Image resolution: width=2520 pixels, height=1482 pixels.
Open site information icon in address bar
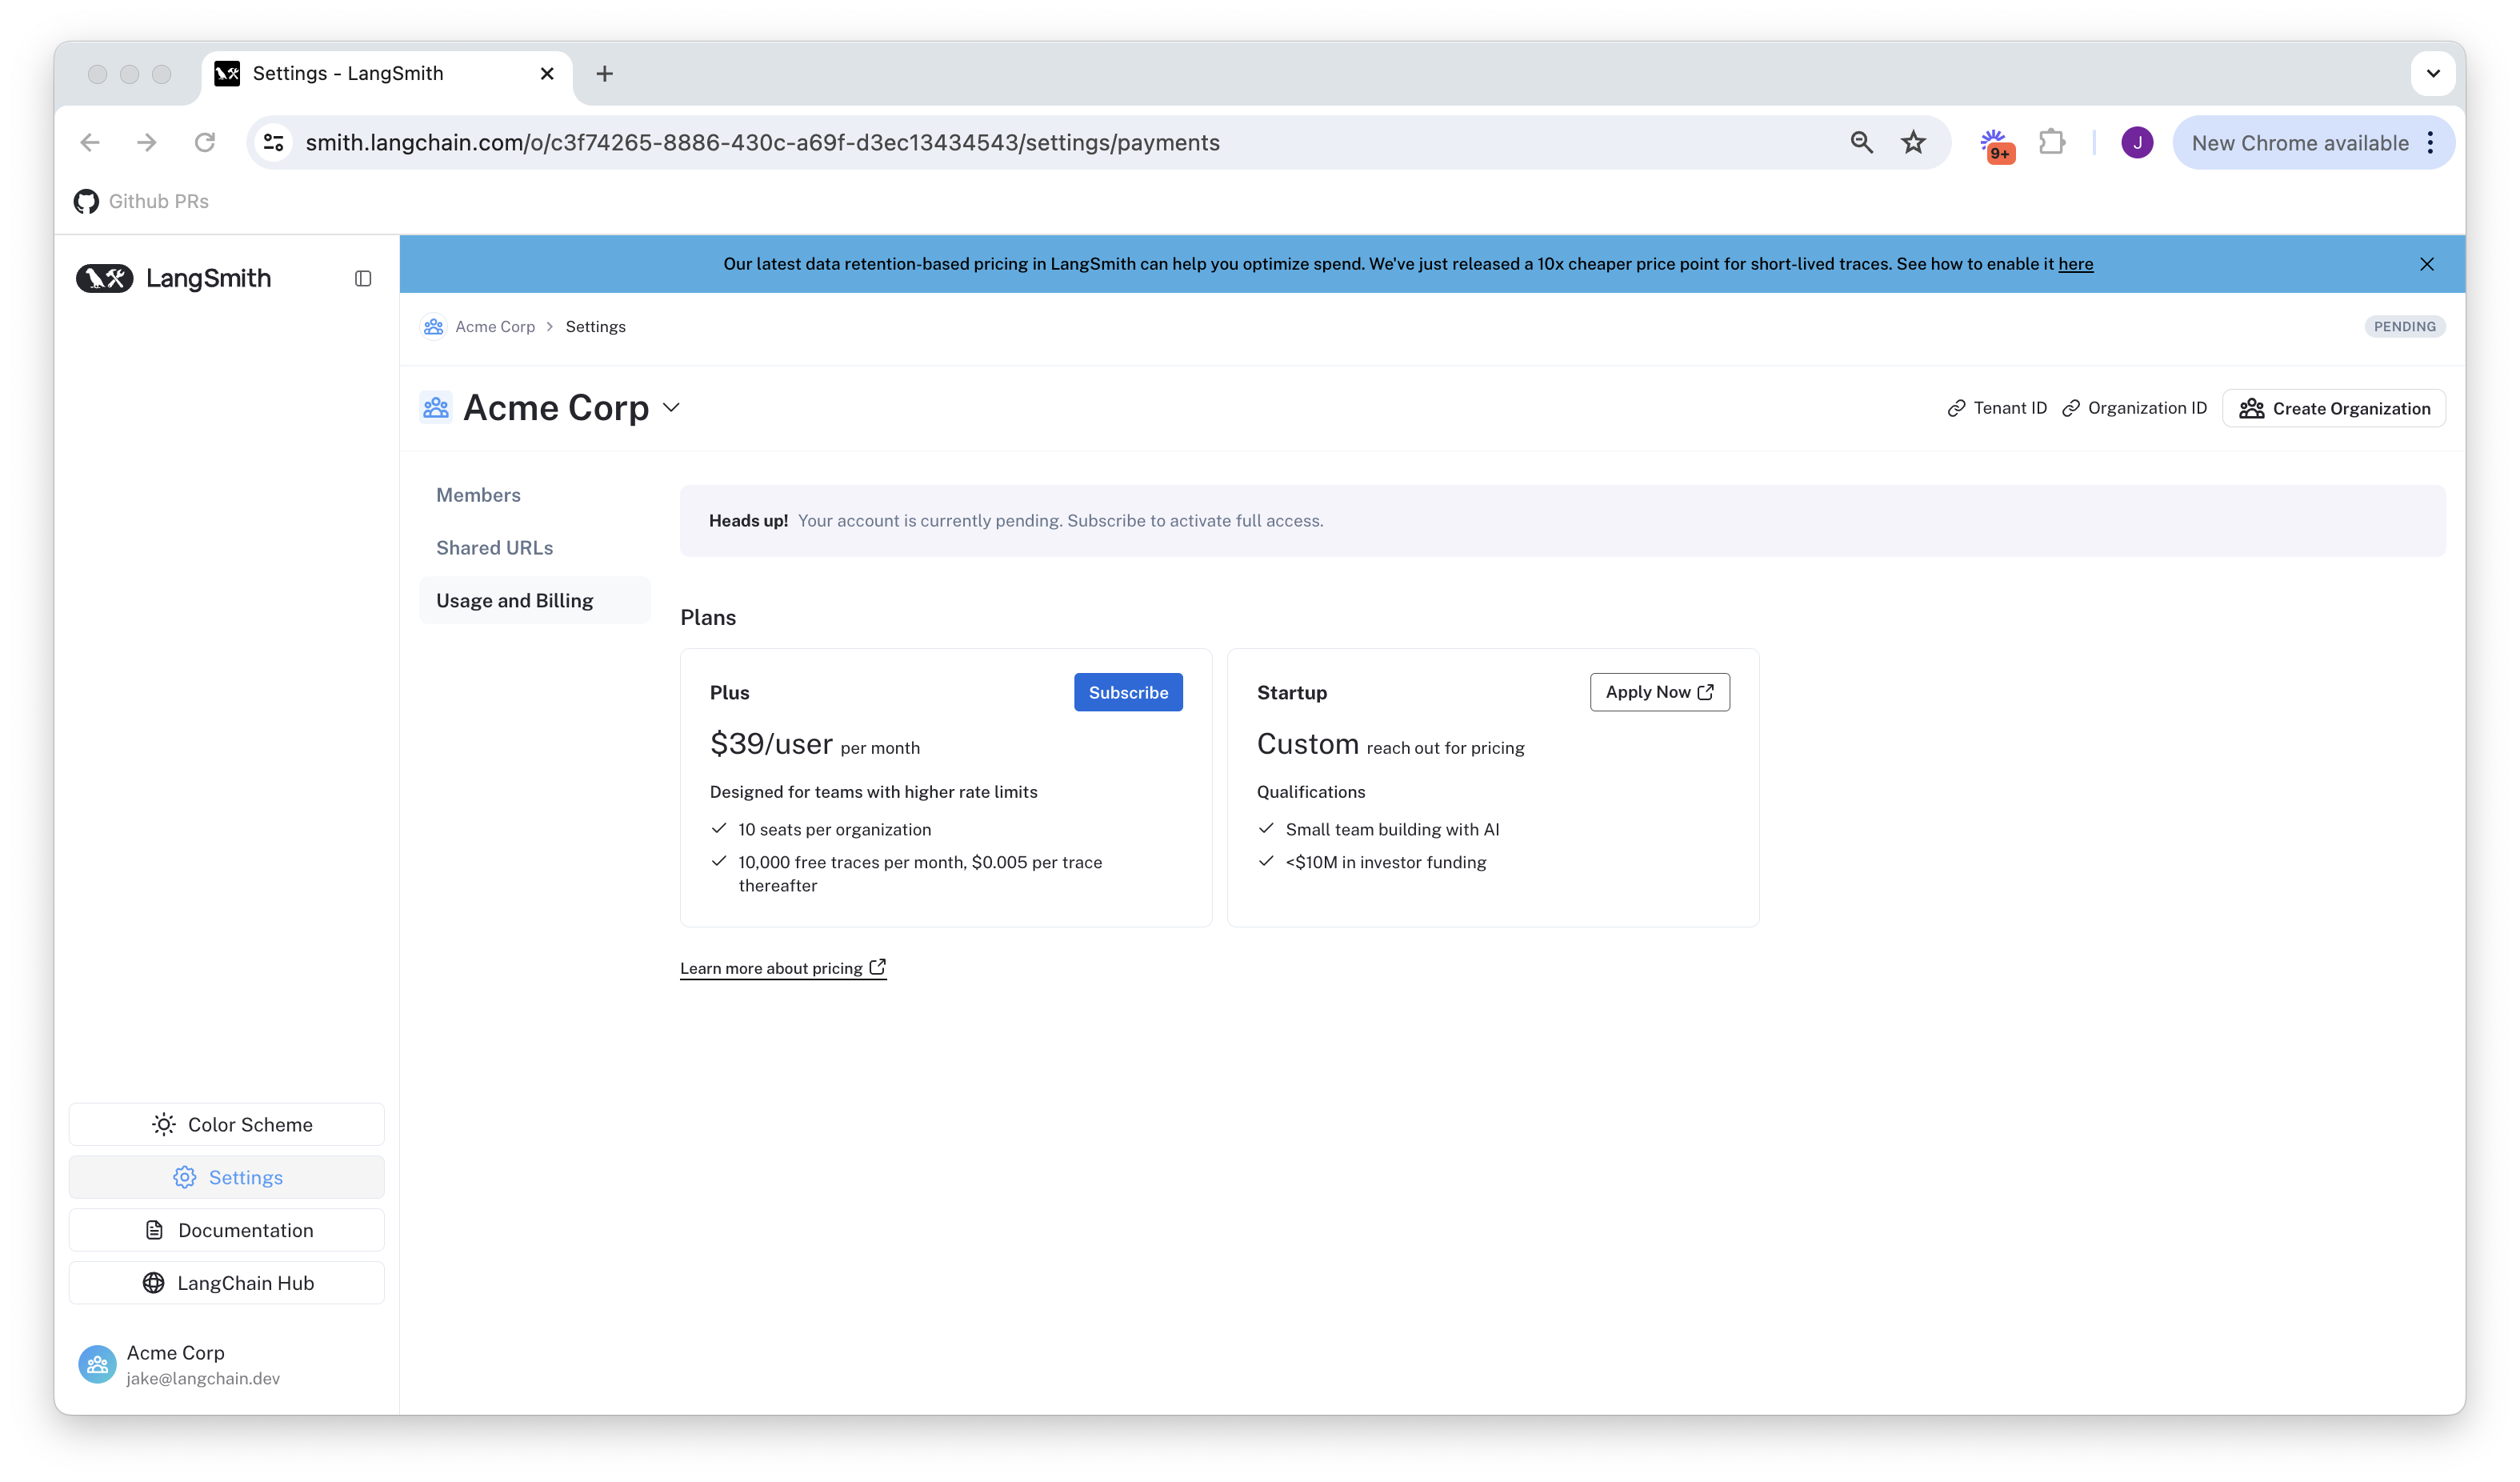click(x=274, y=142)
